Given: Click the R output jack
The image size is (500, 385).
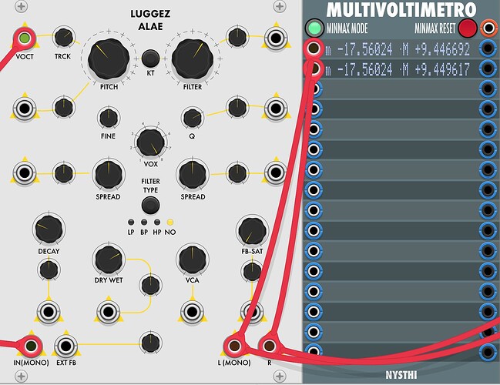Looking at the screenshot, I should click(270, 344).
